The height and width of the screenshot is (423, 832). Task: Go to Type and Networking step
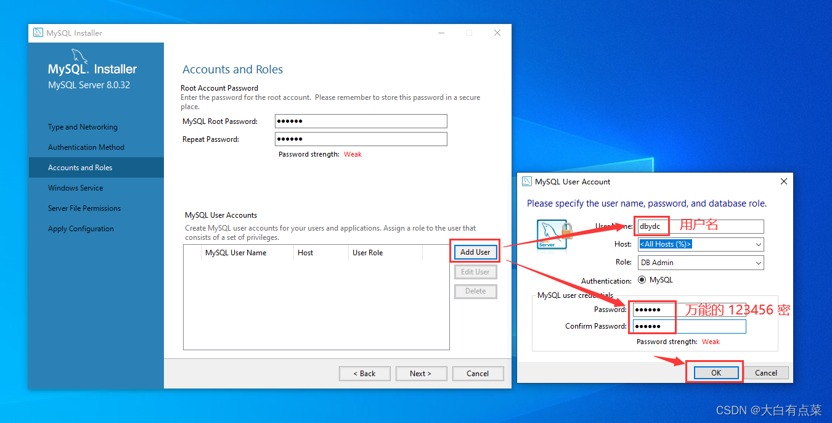pyautogui.click(x=83, y=127)
